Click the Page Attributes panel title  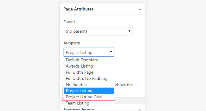tap(78, 9)
